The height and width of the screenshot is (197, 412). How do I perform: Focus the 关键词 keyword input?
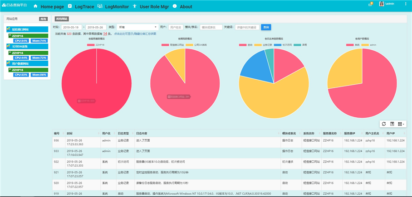coord(247,27)
